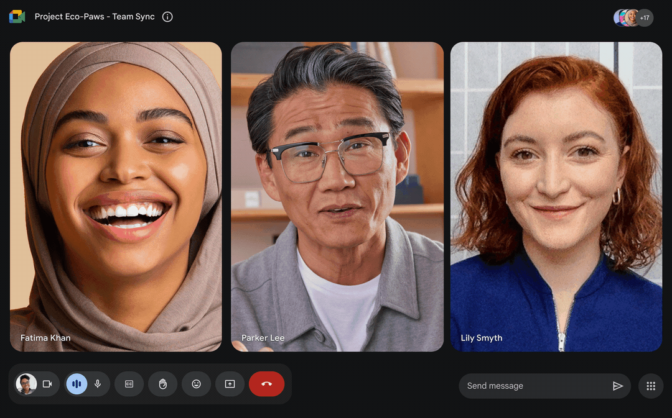Click the Google Meet logo
Viewport: 672px width, 418px height.
click(x=16, y=16)
